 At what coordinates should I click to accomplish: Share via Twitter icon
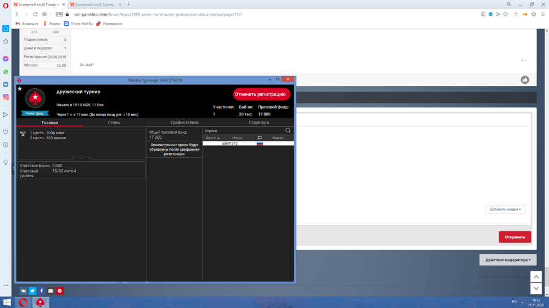coord(32,290)
